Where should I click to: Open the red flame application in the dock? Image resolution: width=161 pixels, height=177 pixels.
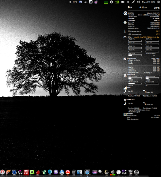point(2,172)
